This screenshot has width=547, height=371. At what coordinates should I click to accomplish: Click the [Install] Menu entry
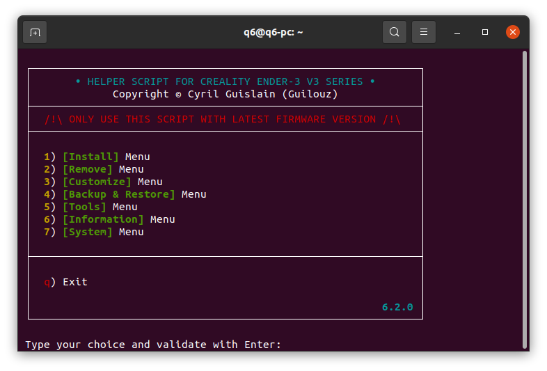[106, 157]
